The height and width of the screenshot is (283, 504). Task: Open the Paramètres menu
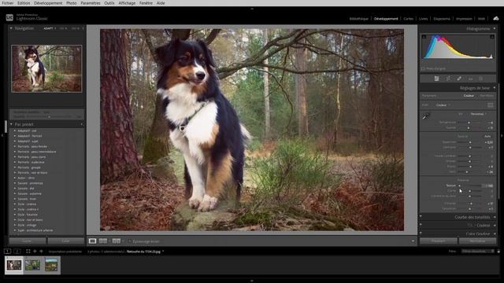click(x=91, y=3)
